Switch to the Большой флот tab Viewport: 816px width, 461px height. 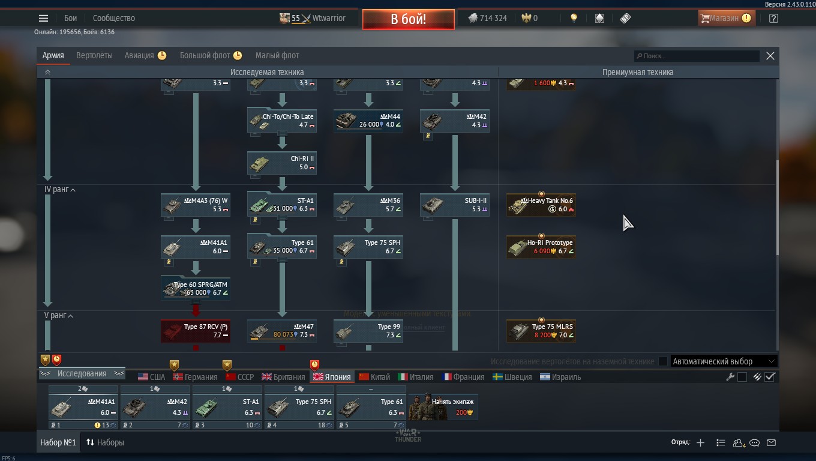[x=211, y=55]
